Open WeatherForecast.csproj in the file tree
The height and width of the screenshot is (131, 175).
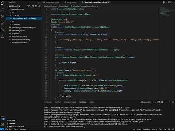pyautogui.click(x=24, y=40)
